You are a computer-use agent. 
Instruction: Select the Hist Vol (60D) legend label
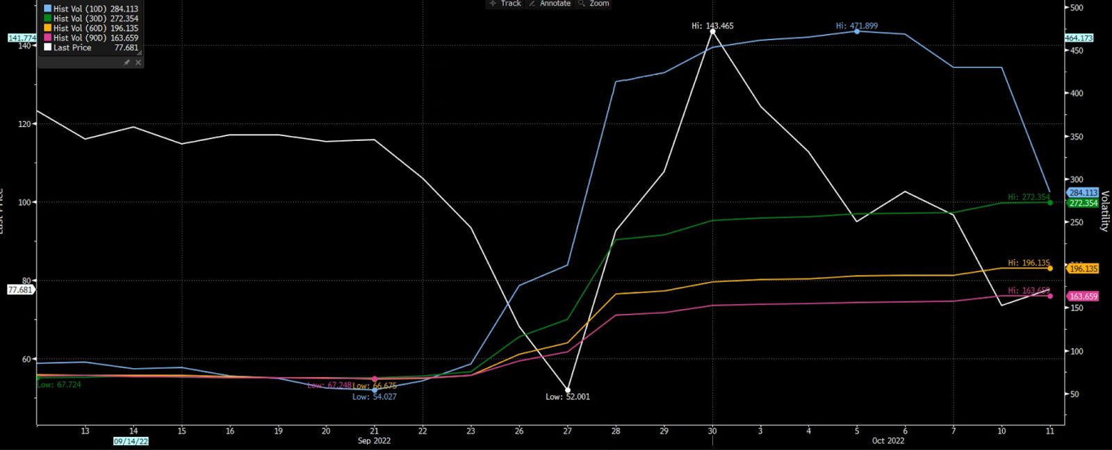[x=80, y=28]
